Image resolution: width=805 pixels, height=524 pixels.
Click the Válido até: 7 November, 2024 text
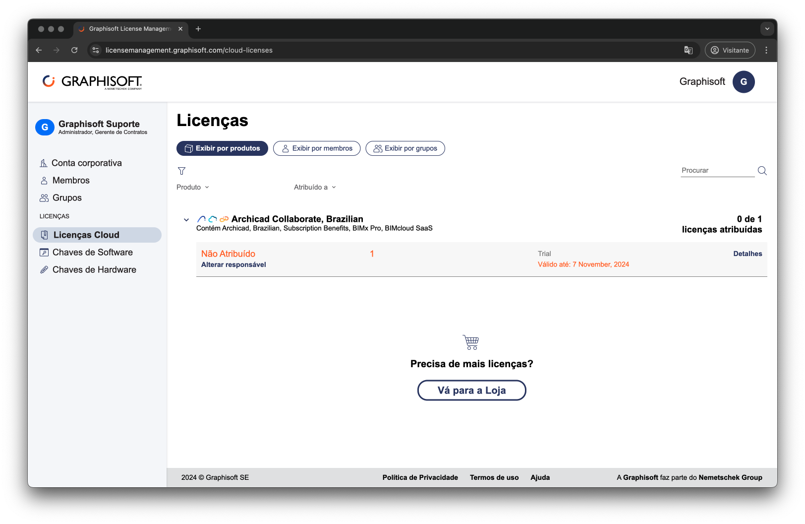[x=583, y=264]
